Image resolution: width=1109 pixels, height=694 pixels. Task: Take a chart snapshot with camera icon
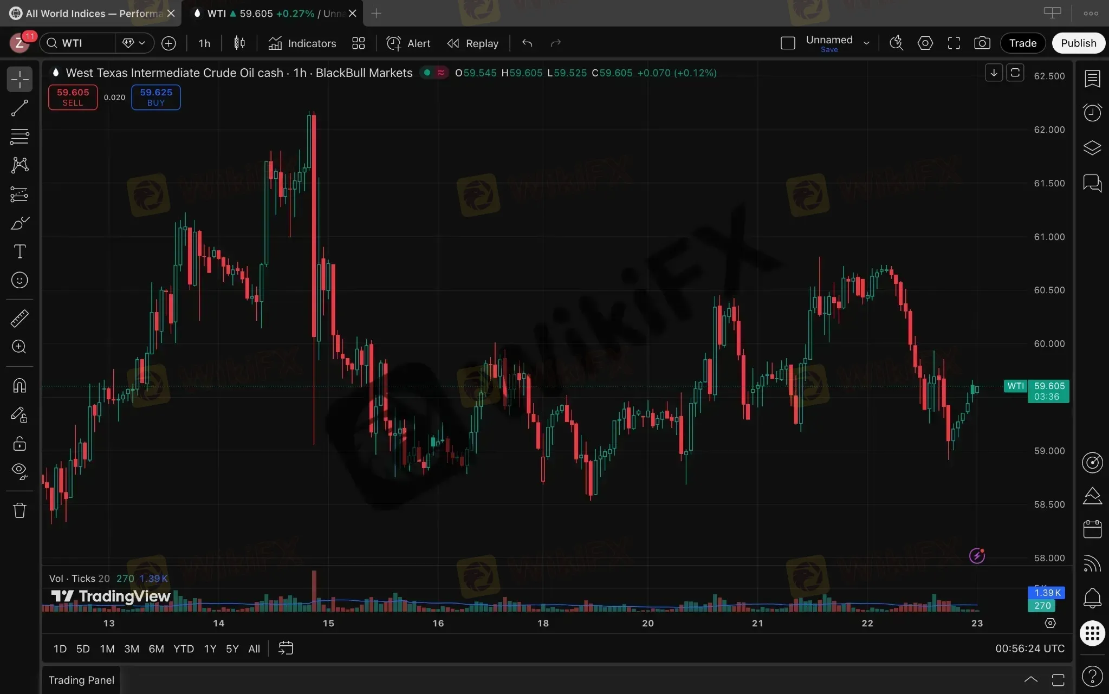tap(982, 43)
